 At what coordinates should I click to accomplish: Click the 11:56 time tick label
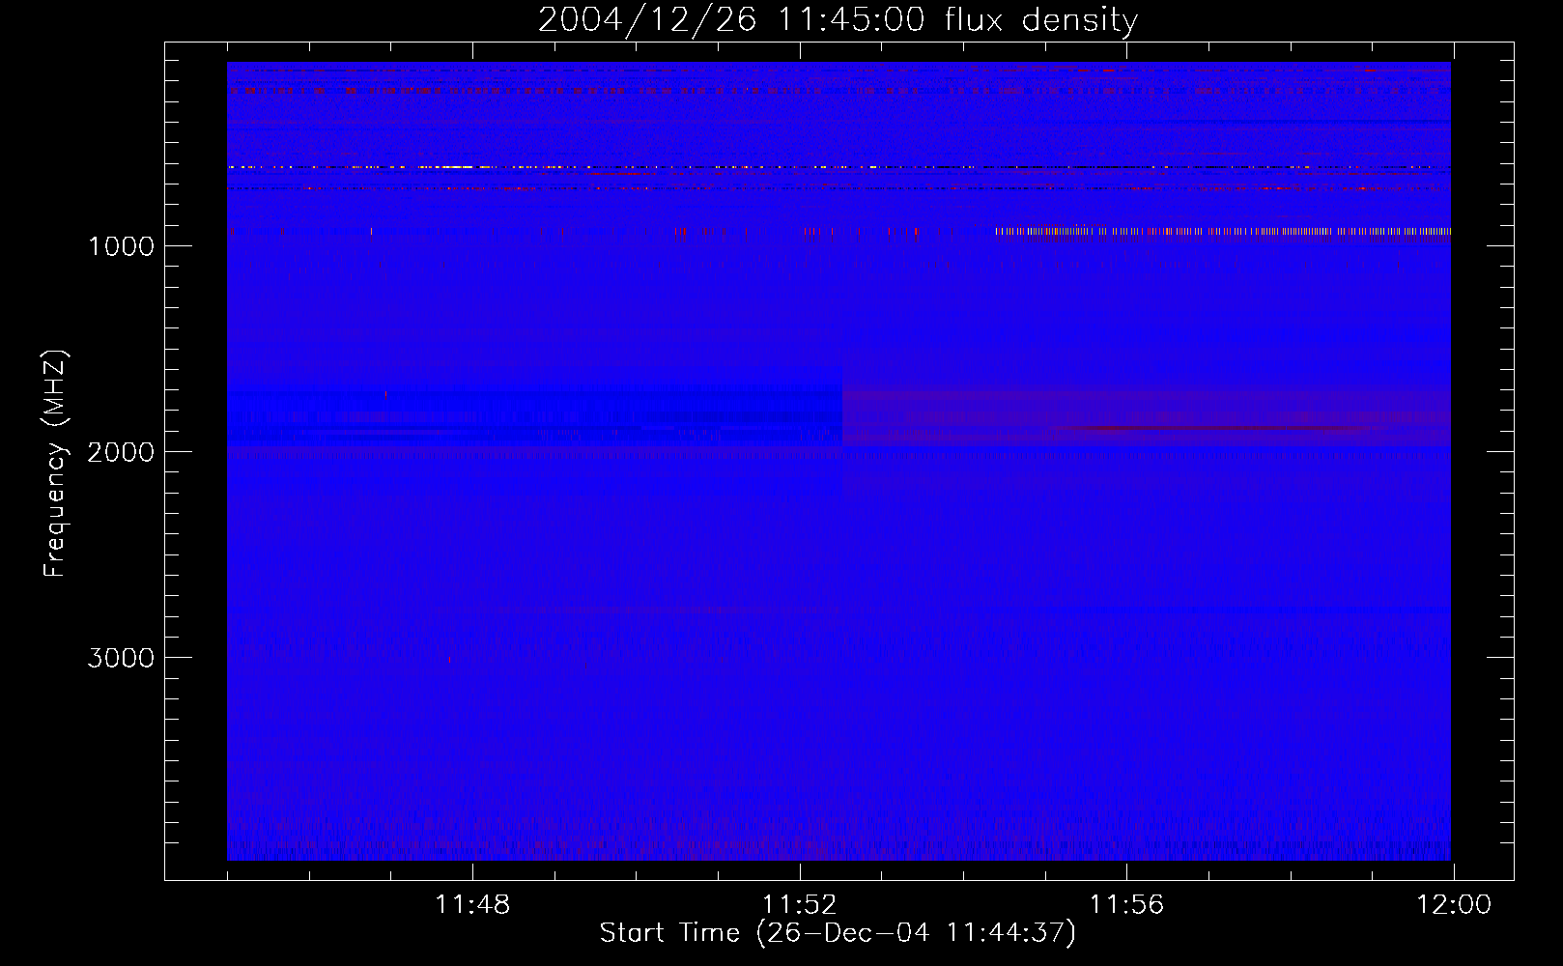[x=1127, y=905]
